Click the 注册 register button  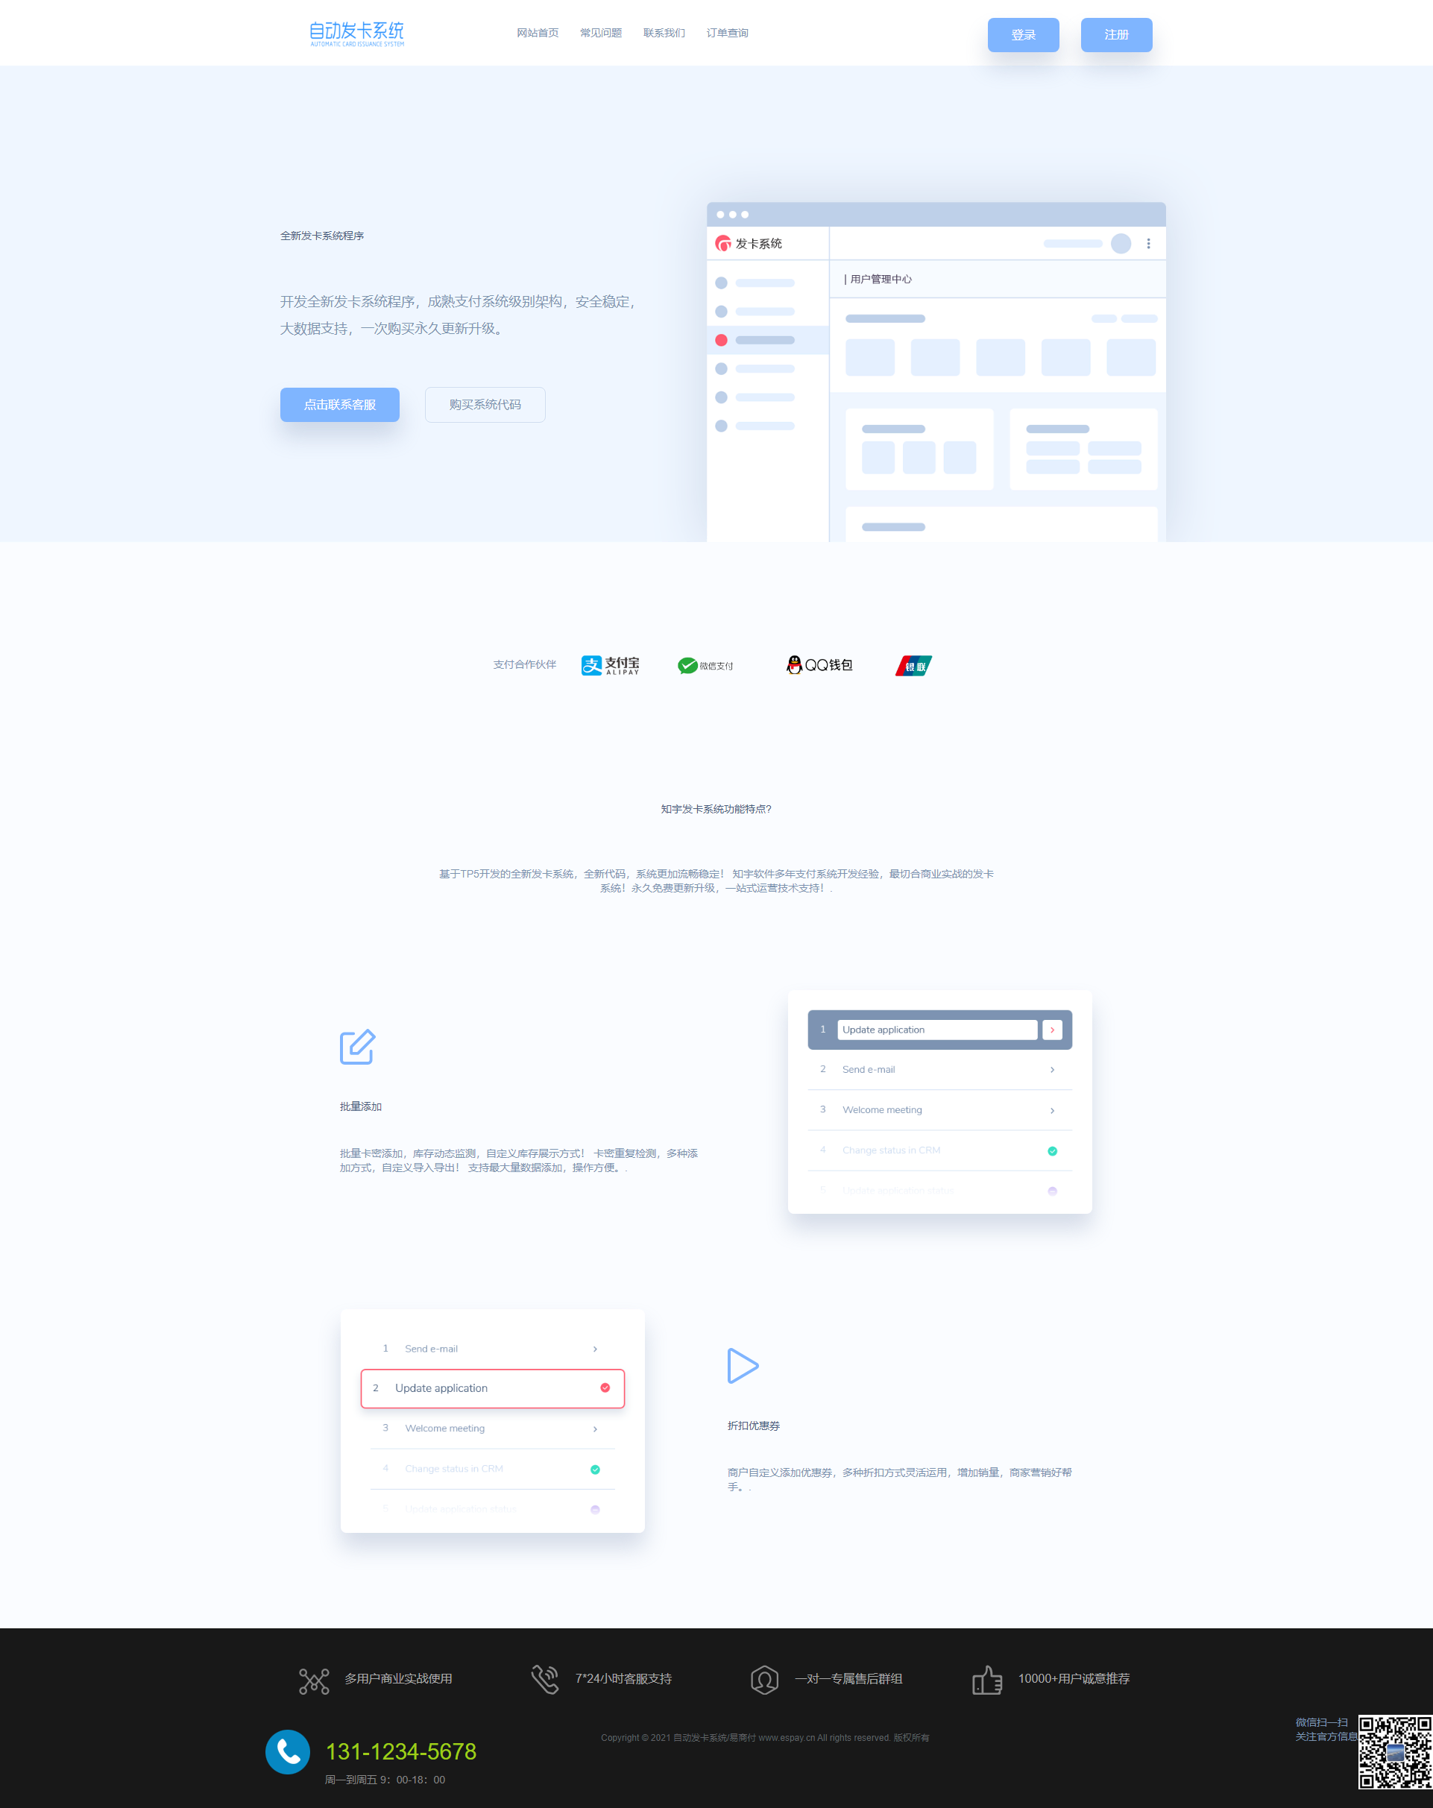tap(1119, 32)
